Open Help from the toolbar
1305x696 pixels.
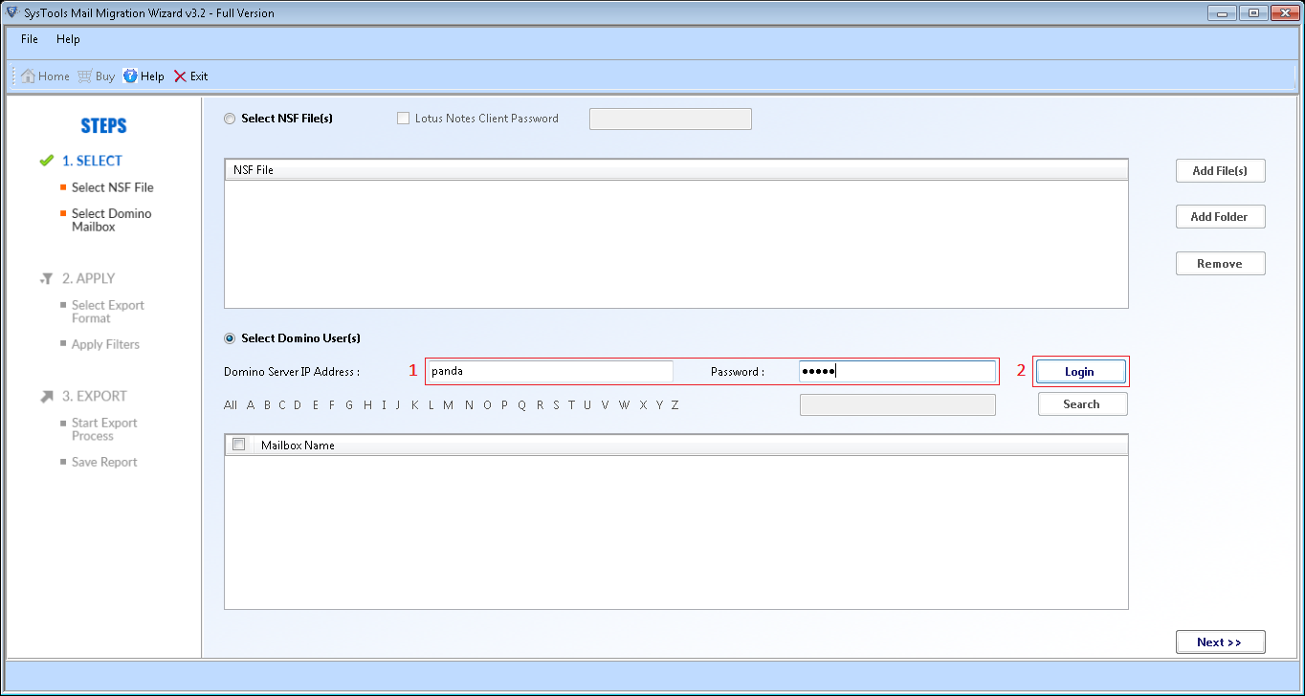[144, 76]
